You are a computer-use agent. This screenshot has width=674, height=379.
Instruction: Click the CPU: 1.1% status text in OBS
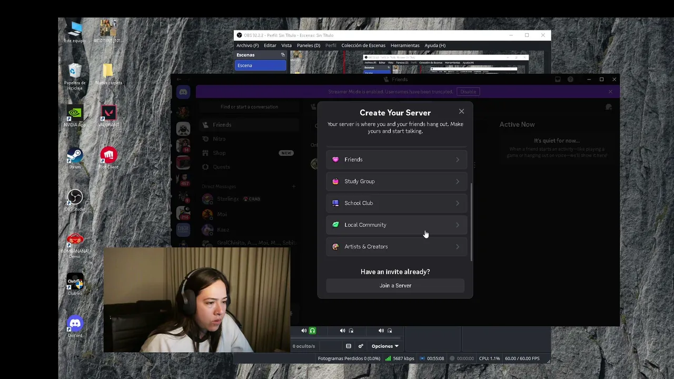[x=489, y=358]
